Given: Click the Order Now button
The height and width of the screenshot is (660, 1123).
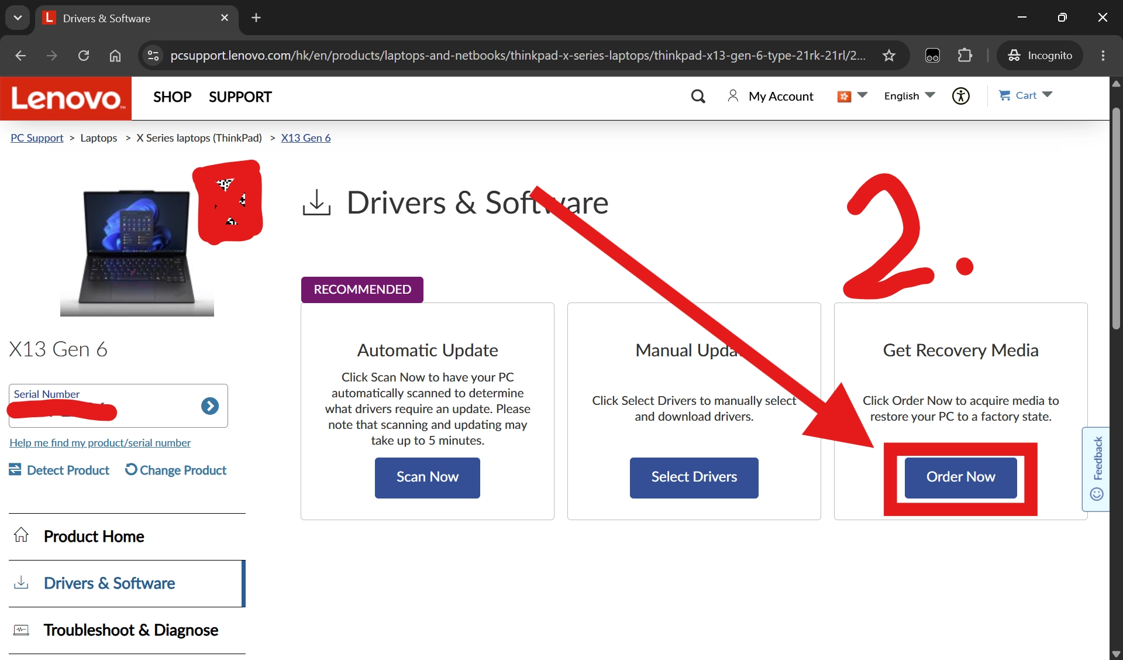Looking at the screenshot, I should [x=960, y=477].
